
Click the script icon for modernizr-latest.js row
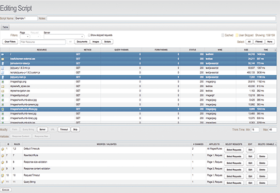tap(3, 63)
